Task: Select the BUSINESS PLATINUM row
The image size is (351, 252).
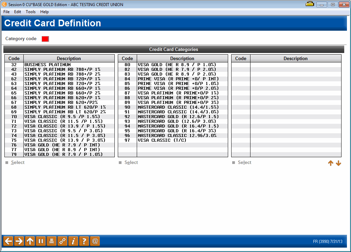Action: coord(47,64)
